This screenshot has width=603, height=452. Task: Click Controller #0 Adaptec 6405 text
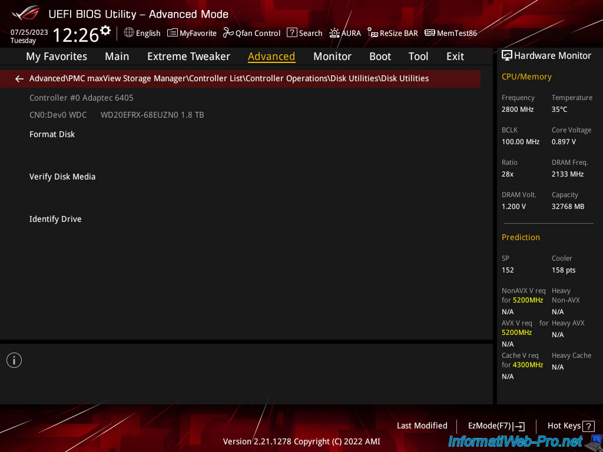[x=81, y=98]
